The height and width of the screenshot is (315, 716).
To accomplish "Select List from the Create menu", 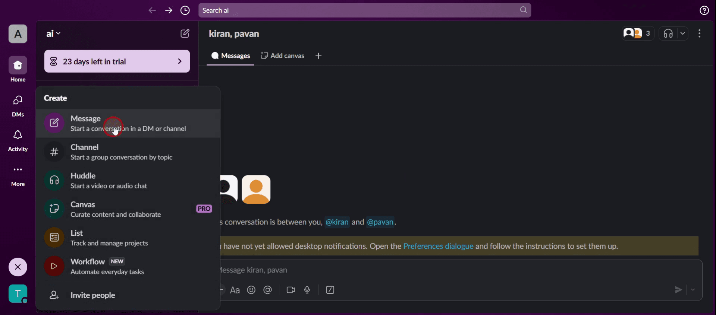I will click(x=128, y=238).
